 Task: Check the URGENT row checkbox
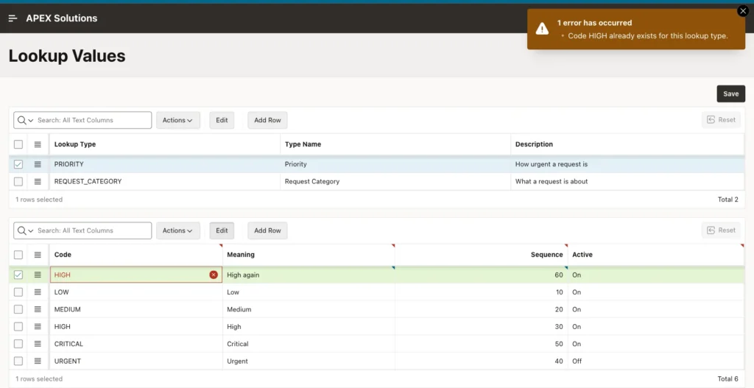pos(18,361)
